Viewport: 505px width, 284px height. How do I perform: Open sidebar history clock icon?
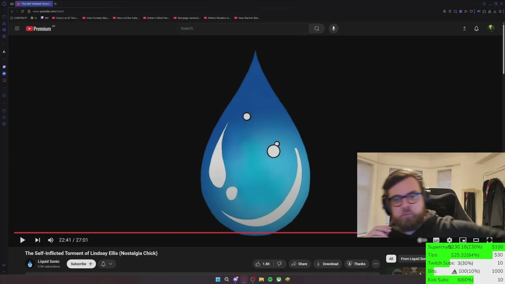pos(4,111)
